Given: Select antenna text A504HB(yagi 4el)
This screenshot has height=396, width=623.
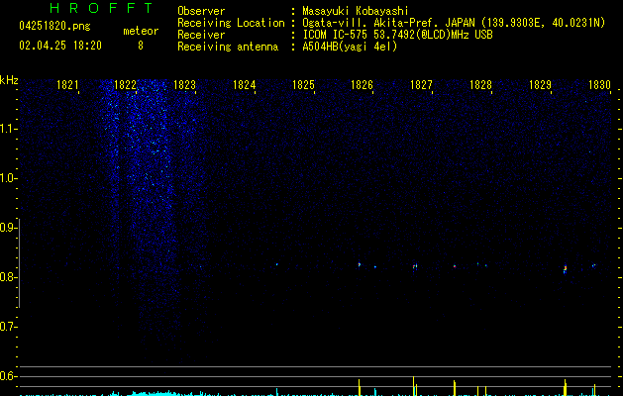Looking at the screenshot, I should [x=350, y=47].
